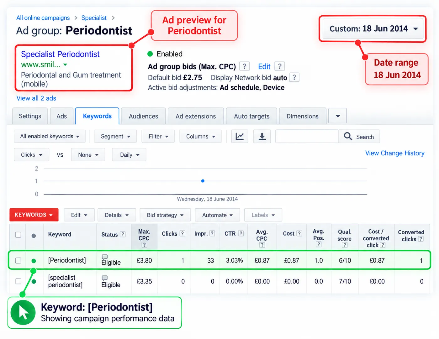The height and width of the screenshot is (339, 439).
Task: Click the search magnifier icon
Action: pos(348,136)
